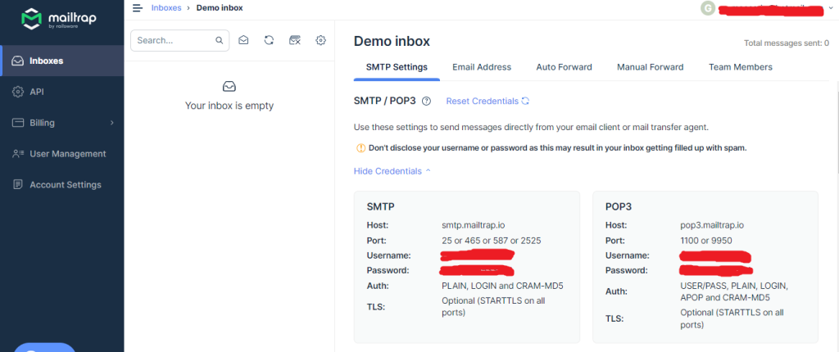This screenshot has height=352, width=839.
Task: Click the Demo inbox breadcrumb
Action: [220, 8]
